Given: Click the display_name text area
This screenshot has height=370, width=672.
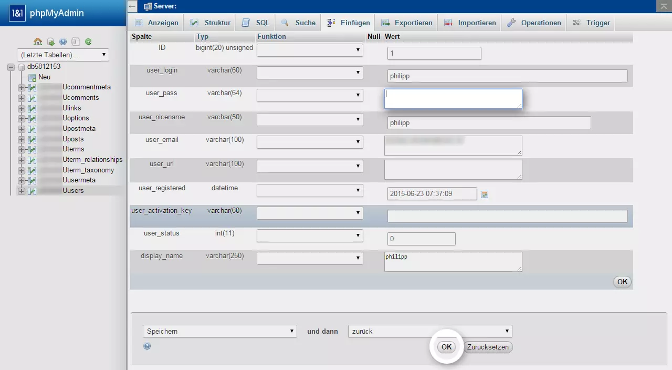Looking at the screenshot, I should [453, 262].
